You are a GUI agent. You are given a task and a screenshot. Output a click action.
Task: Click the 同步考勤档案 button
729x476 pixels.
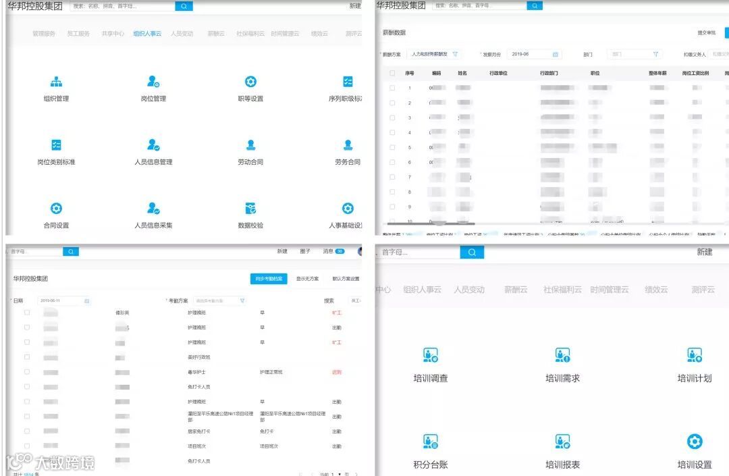[269, 278]
